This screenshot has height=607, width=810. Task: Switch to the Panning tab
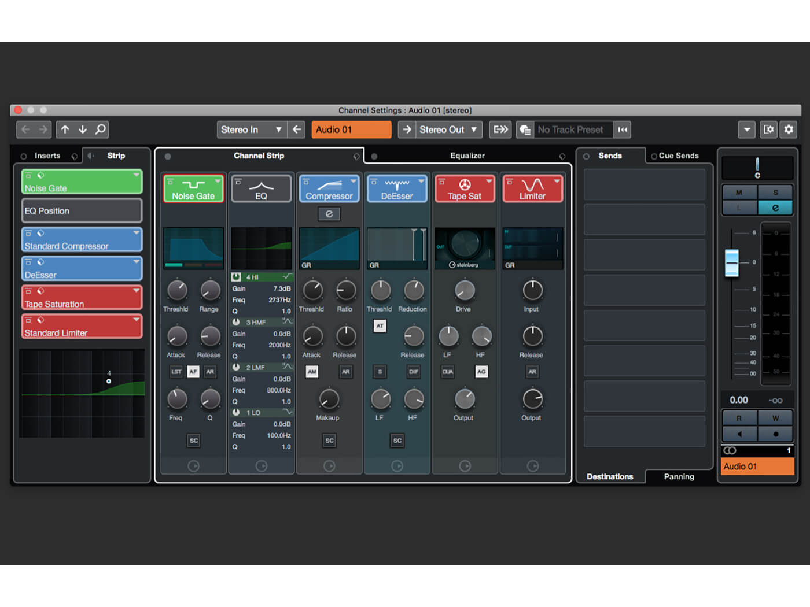(x=679, y=476)
